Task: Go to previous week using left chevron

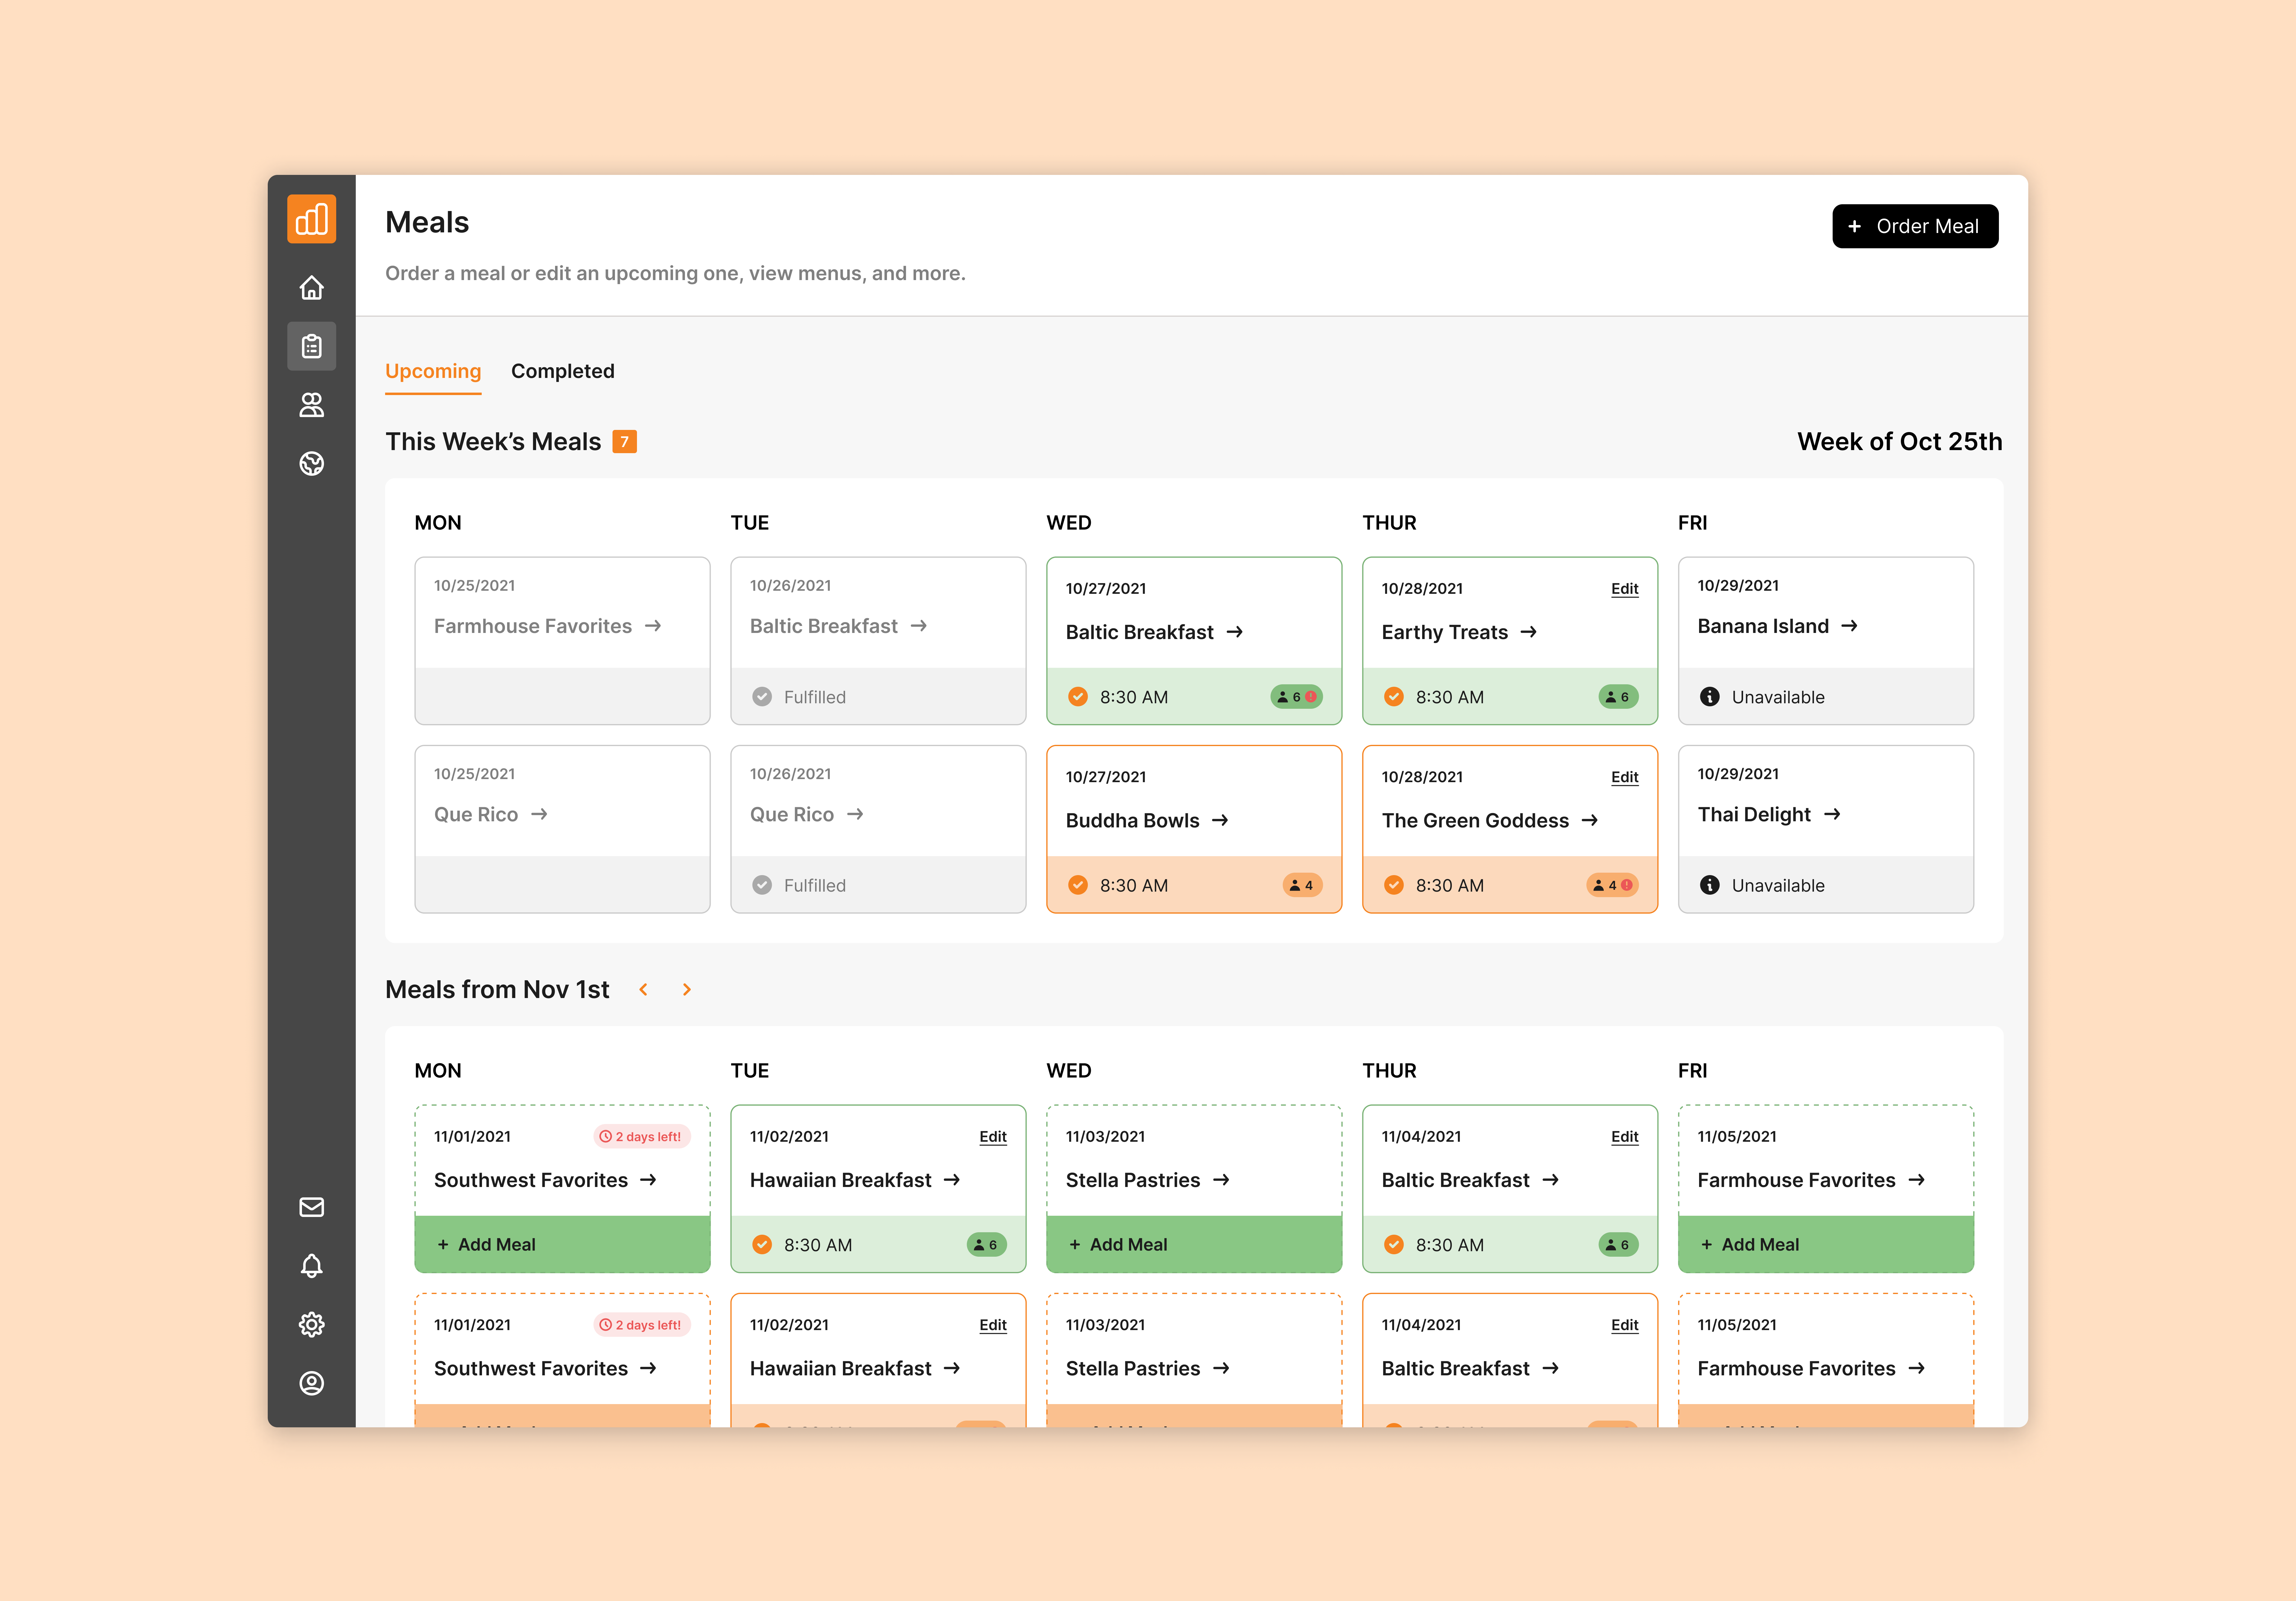Action: tap(644, 990)
